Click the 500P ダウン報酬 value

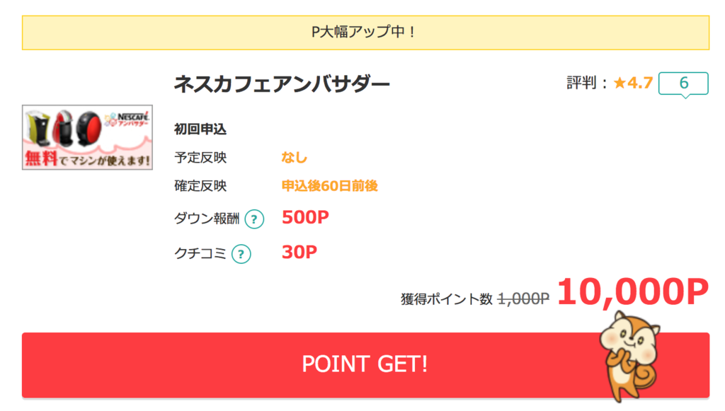click(305, 217)
